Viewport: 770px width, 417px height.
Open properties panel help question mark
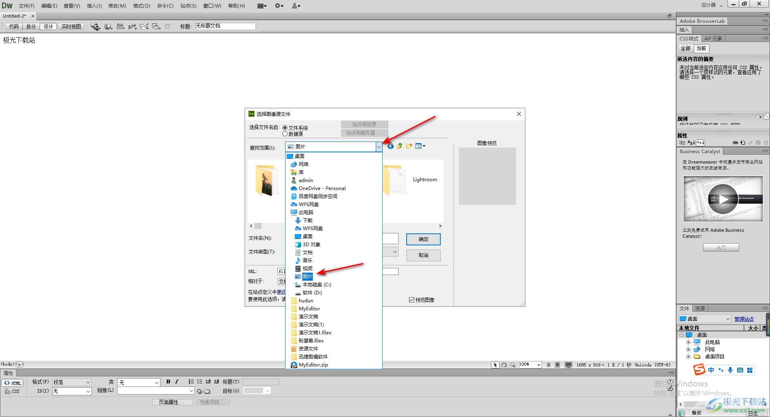[x=670, y=381]
